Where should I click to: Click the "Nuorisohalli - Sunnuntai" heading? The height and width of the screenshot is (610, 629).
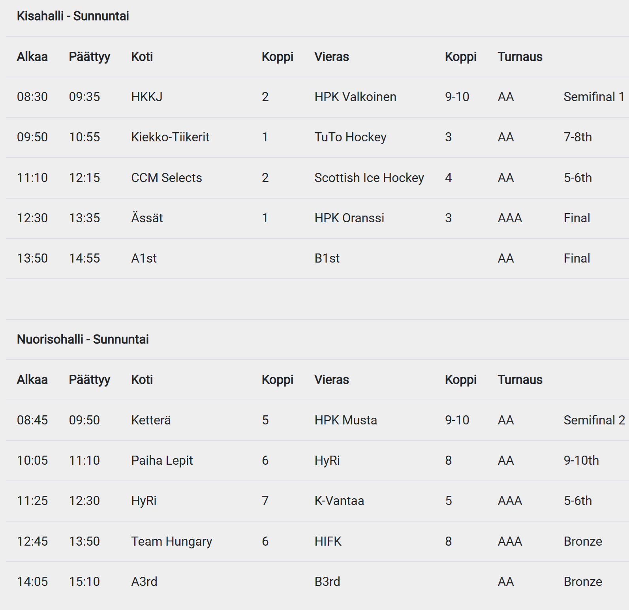point(83,340)
